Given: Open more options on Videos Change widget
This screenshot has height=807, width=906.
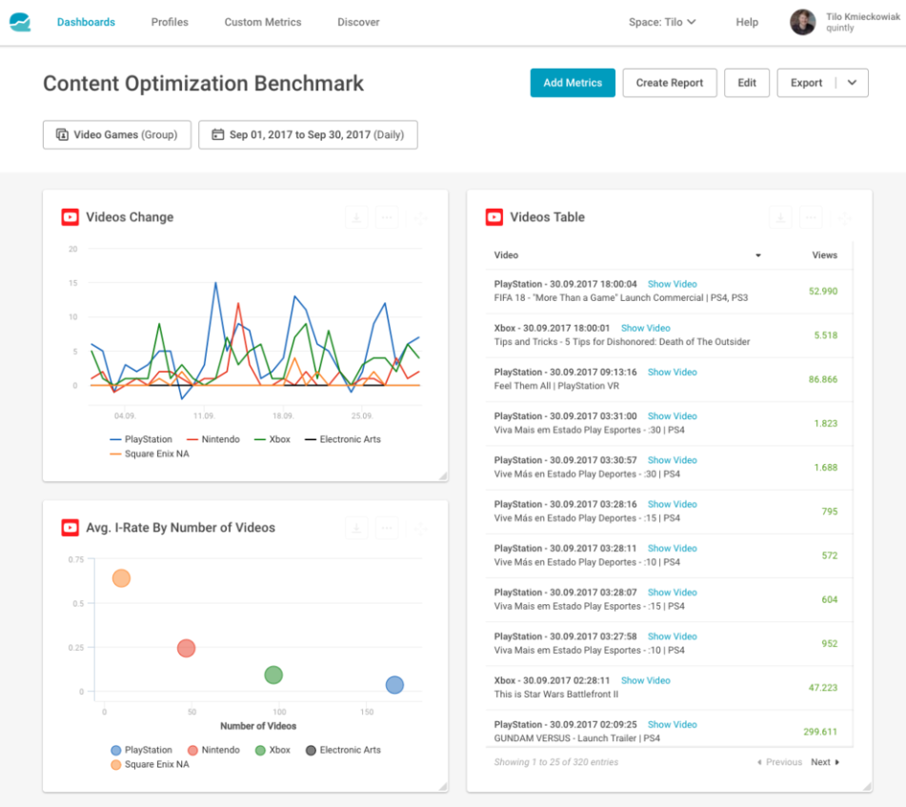Looking at the screenshot, I should coord(387,218).
